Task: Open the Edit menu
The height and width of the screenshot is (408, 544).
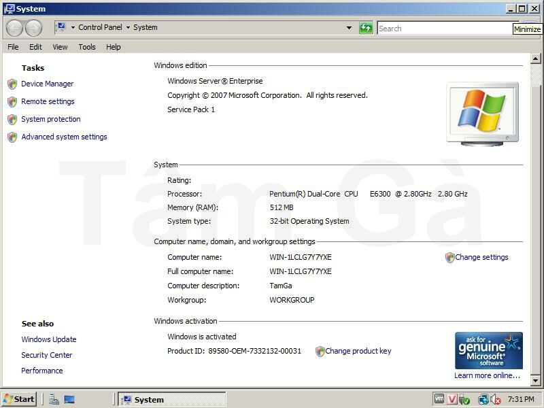Action: (35, 47)
